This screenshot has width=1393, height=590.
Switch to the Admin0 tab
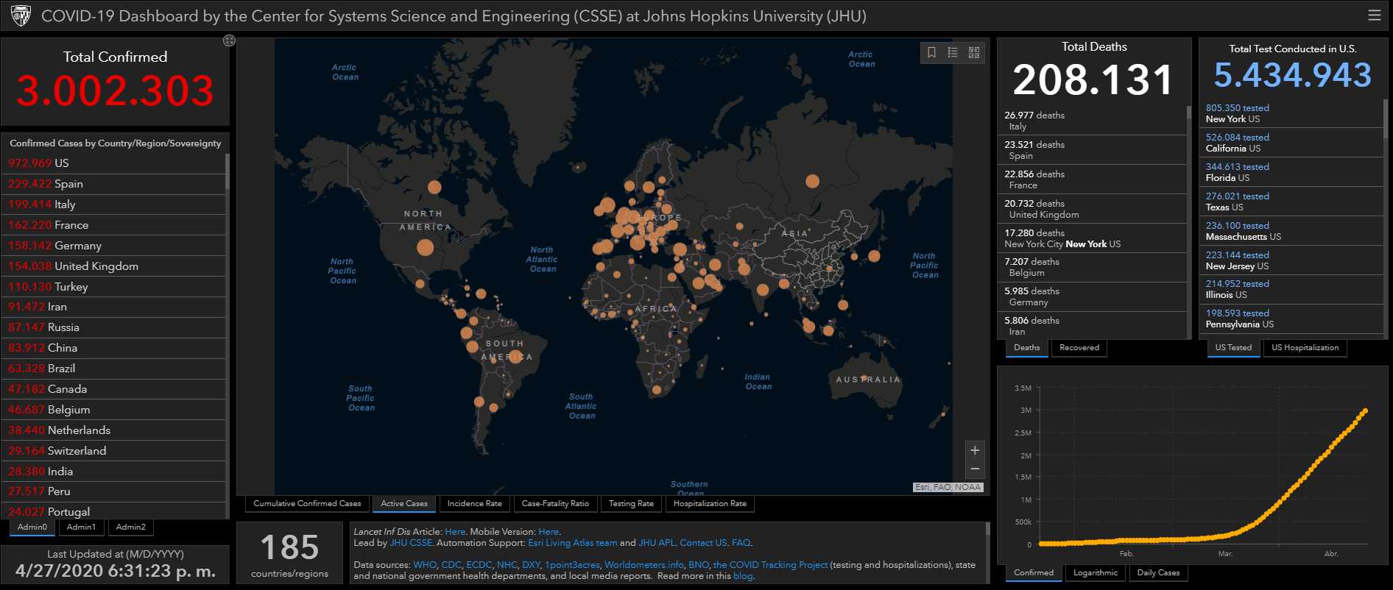tap(32, 527)
